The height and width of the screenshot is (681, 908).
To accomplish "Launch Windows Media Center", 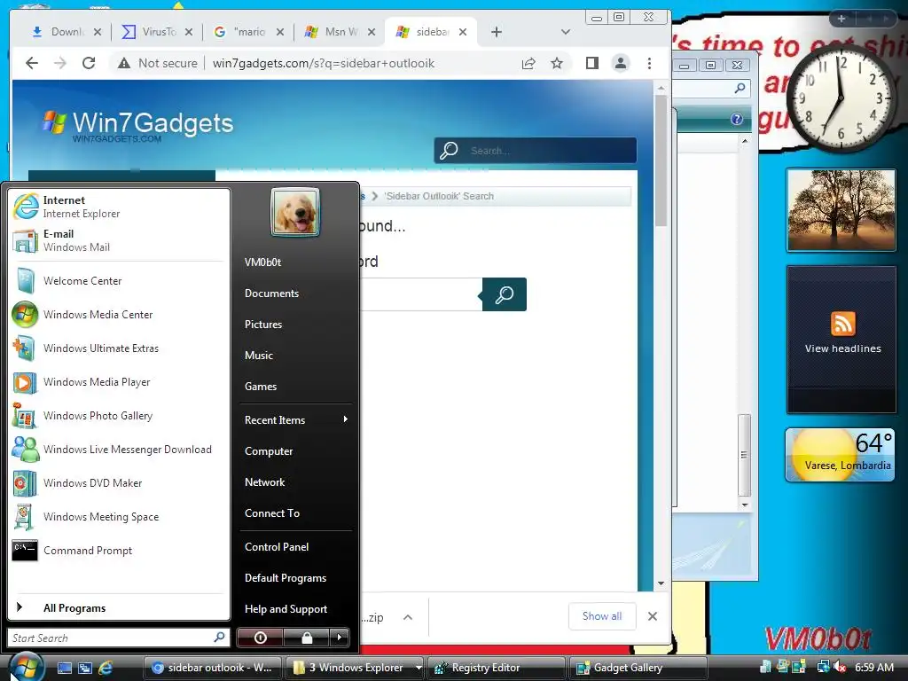I will (119, 315).
